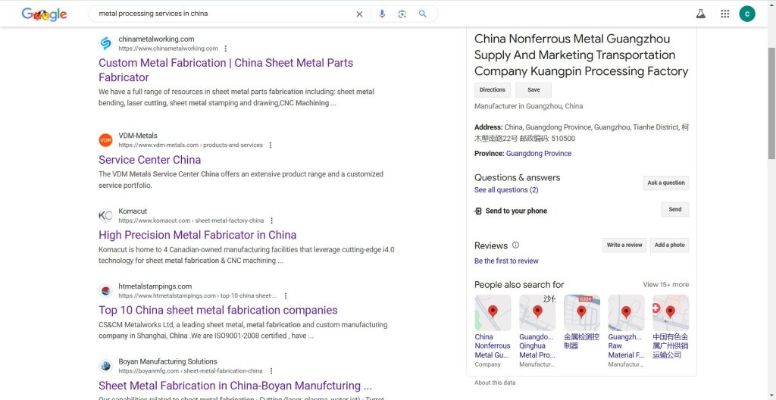This screenshot has height=400, width=776.
Task: Click the knowledge panel company title
Action: [581, 55]
